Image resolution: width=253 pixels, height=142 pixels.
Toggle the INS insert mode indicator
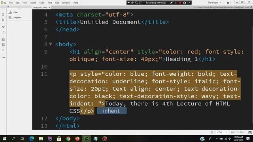tap(233, 133)
